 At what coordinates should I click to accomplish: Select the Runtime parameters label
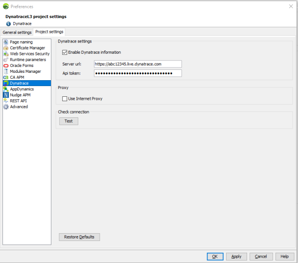[28, 60]
